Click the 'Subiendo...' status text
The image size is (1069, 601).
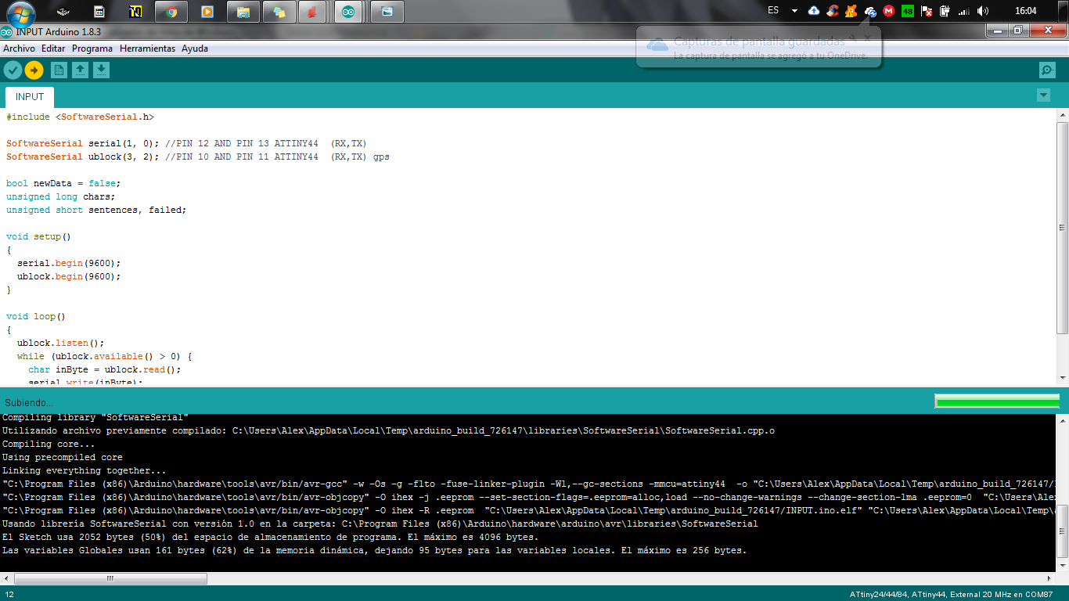(29, 402)
